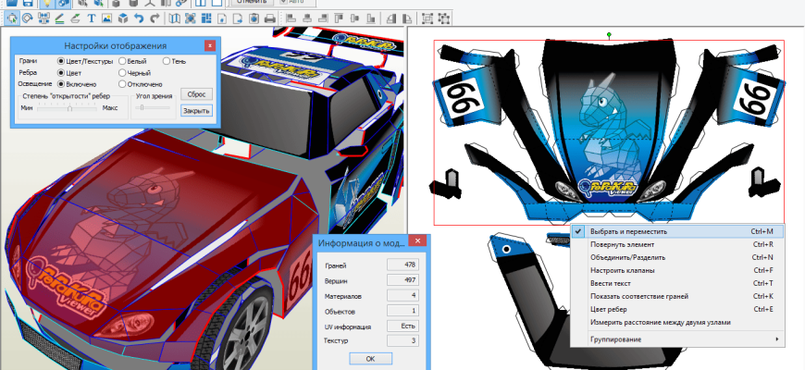This screenshot has height=370, width=805.
Task: Click the second flip part triangle icon
Action: pyautogui.click(x=406, y=18)
